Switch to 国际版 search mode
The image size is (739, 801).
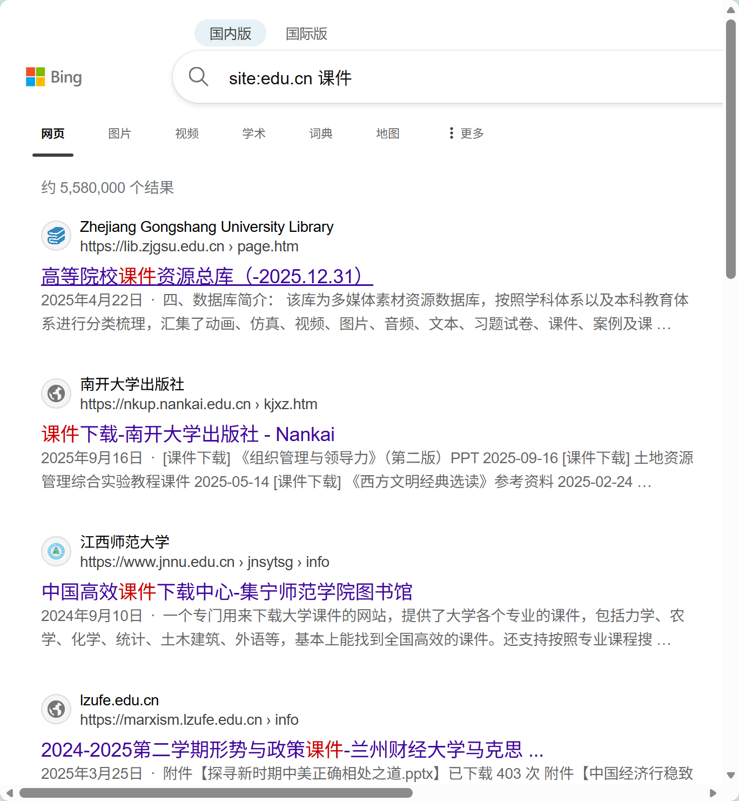(306, 34)
